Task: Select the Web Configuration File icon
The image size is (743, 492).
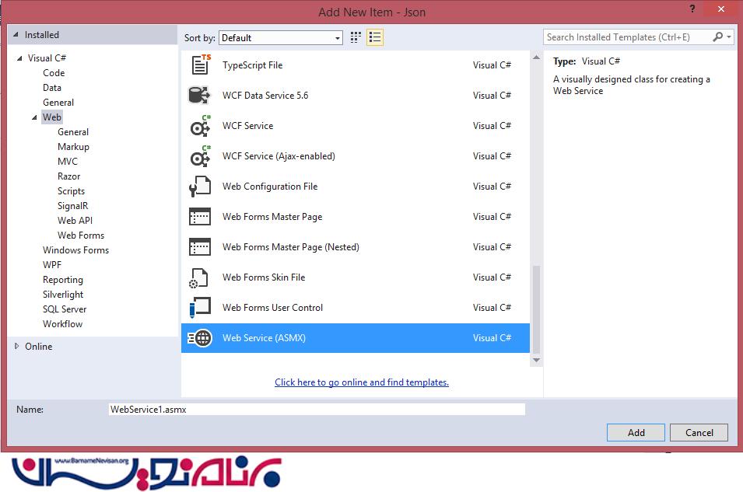Action: (x=200, y=187)
